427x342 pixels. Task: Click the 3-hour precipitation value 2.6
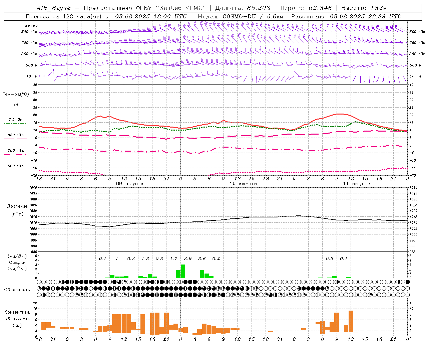(x=202, y=259)
